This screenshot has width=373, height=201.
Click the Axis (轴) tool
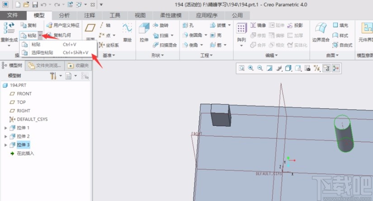coord(105,25)
